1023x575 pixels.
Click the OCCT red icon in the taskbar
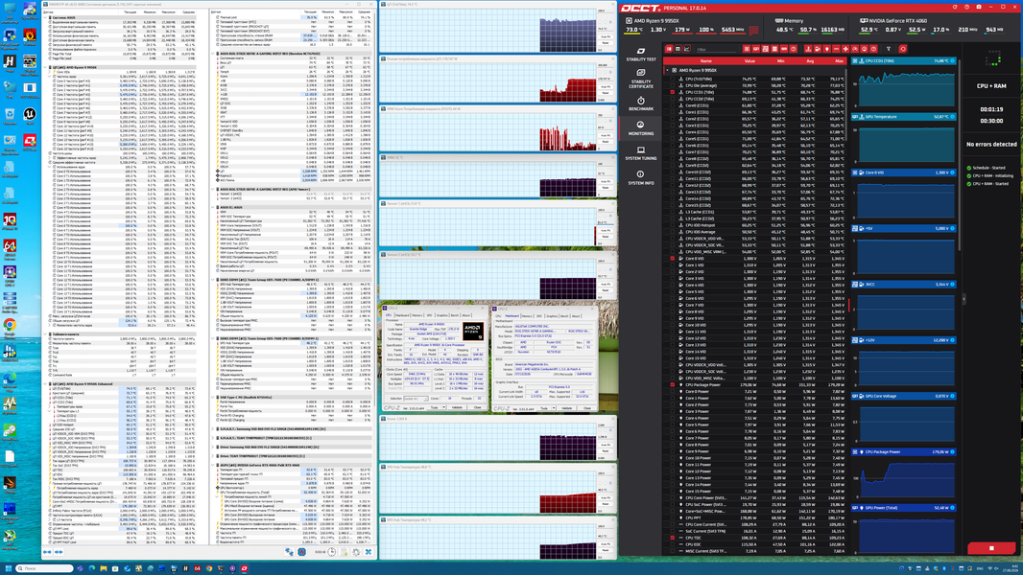tap(244, 568)
